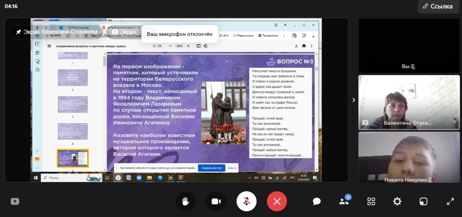End the call with the red button
The height and width of the screenshot is (217, 462).
277,201
